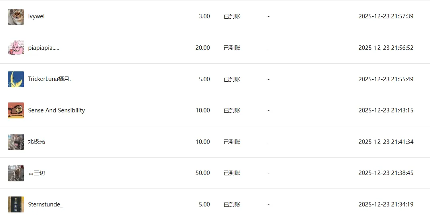Click Sternstunde_'s dark book avatar
This screenshot has height=220, width=430.
pyautogui.click(x=16, y=204)
